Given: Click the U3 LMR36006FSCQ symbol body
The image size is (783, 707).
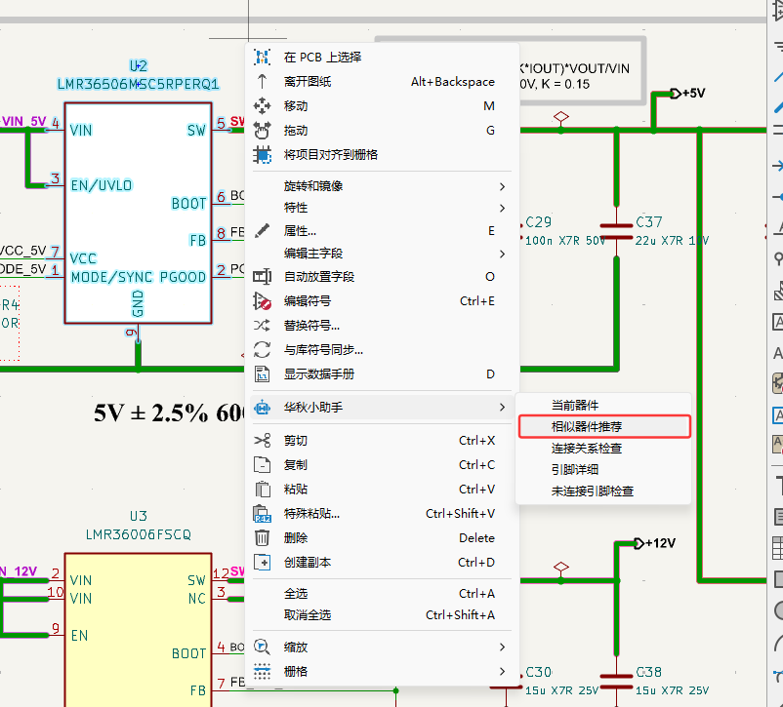Looking at the screenshot, I should tap(137, 624).
